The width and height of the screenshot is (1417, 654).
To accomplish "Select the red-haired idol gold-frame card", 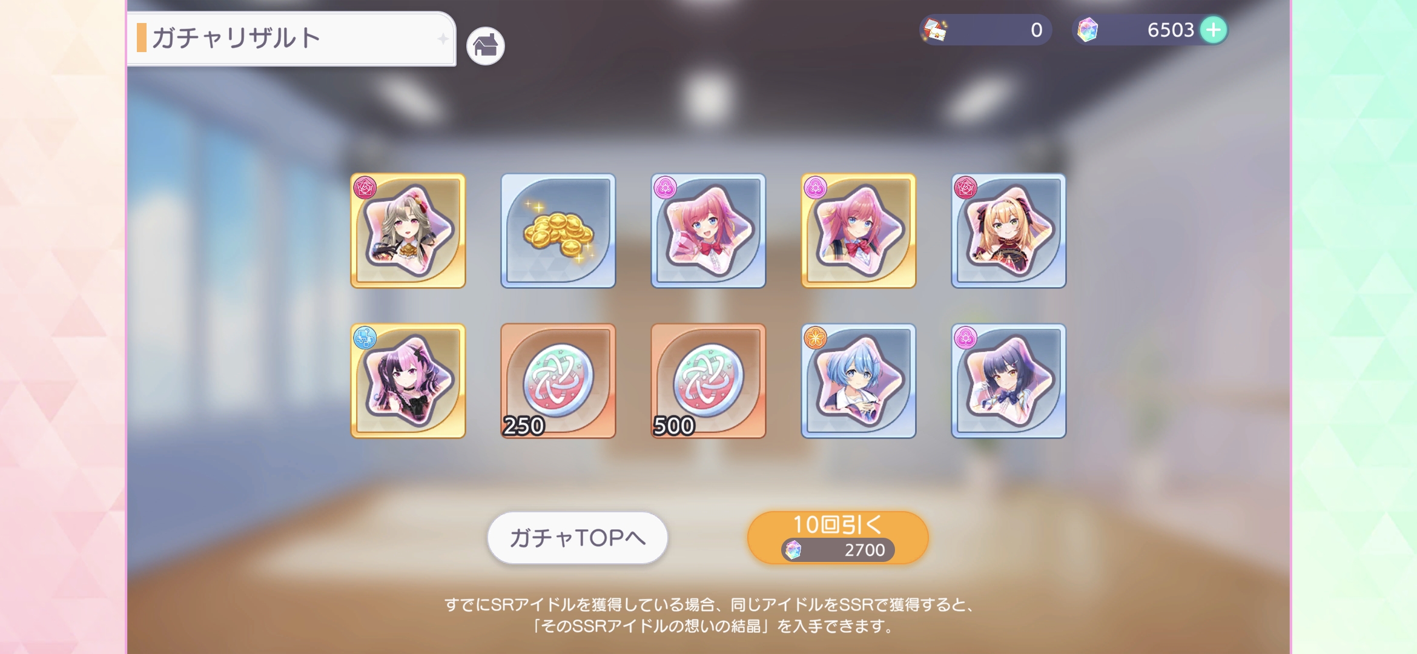I will click(858, 231).
